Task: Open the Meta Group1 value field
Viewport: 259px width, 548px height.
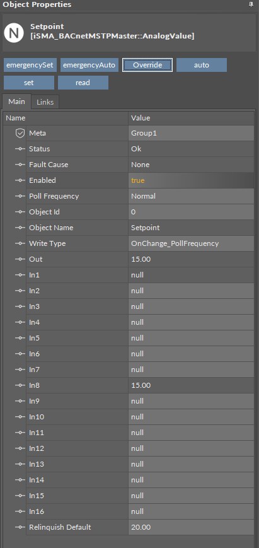Action: coord(191,133)
